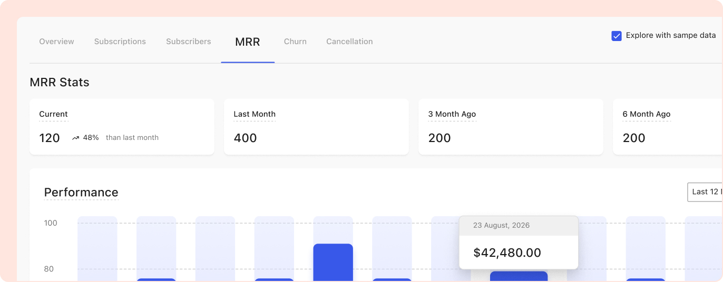This screenshot has width=723, height=282.
Task: Click the 'Explore with sampe data' label
Action: 671,36
